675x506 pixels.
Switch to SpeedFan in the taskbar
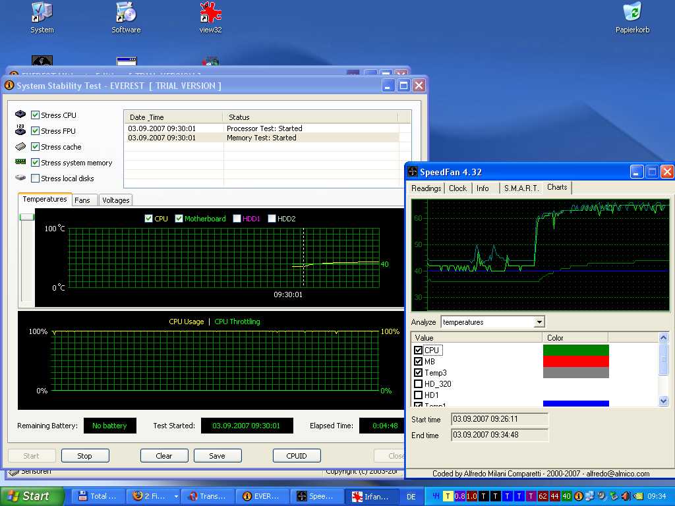(318, 496)
